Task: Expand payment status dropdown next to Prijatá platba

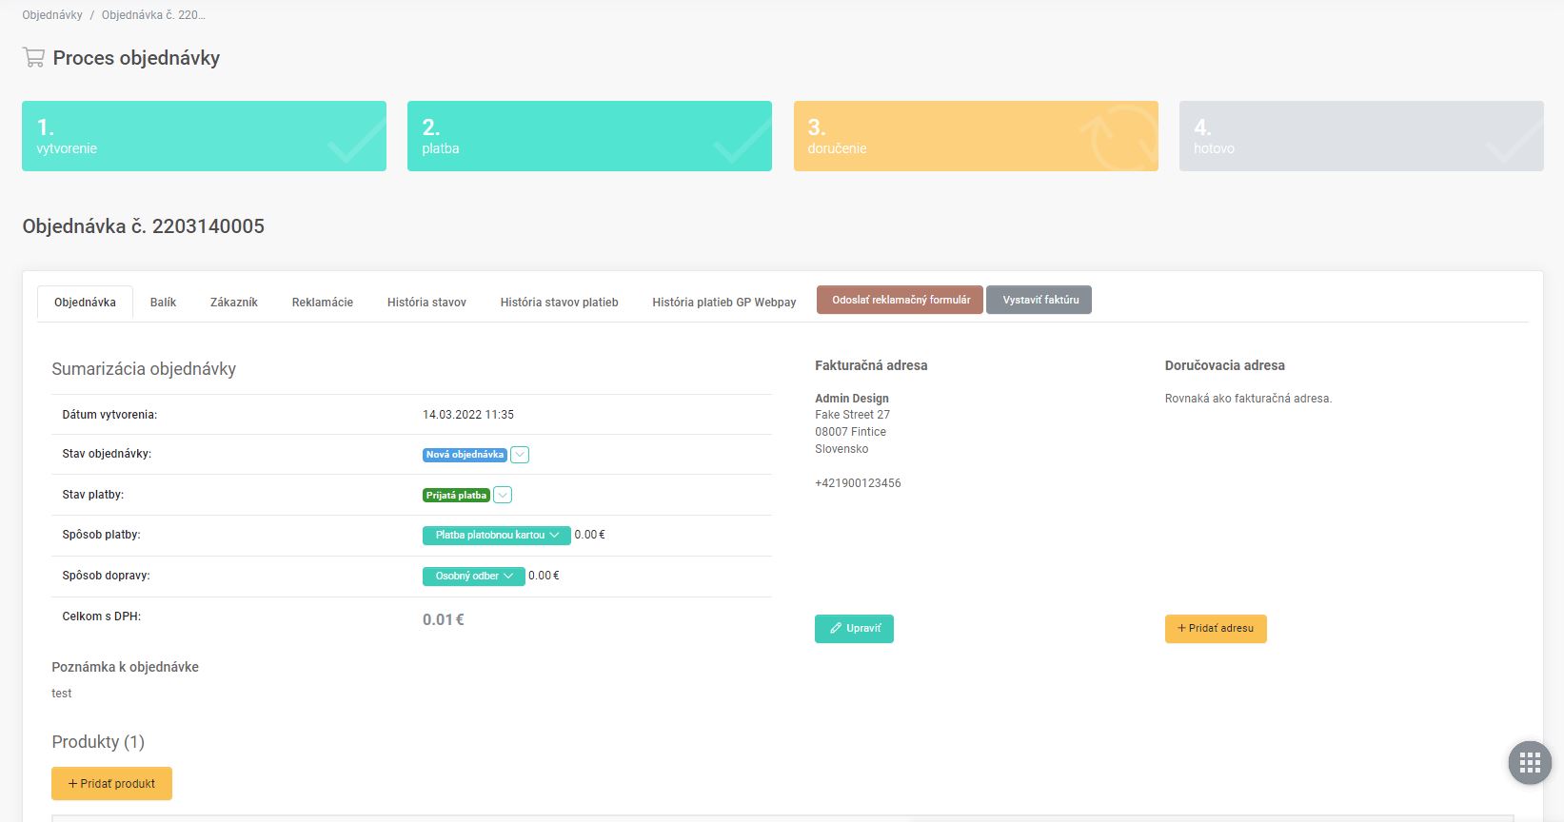Action: (x=504, y=495)
